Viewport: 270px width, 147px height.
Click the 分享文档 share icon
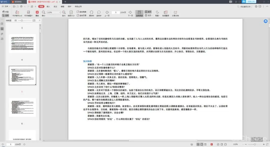click(x=175, y=12)
